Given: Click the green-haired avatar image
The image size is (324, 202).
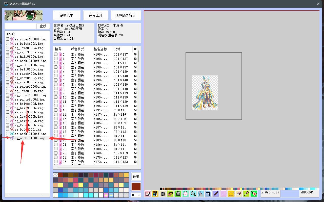Looking at the screenshot, I should tap(24, 15).
